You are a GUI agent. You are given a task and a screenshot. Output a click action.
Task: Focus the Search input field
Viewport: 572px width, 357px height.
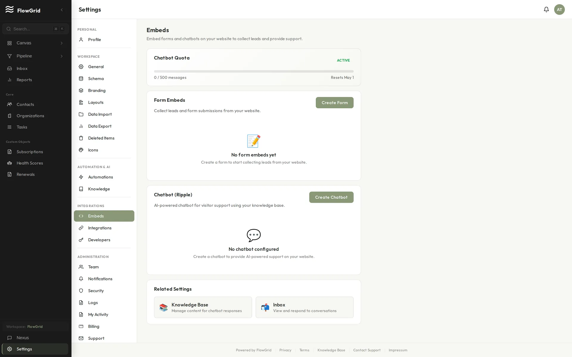(x=35, y=29)
